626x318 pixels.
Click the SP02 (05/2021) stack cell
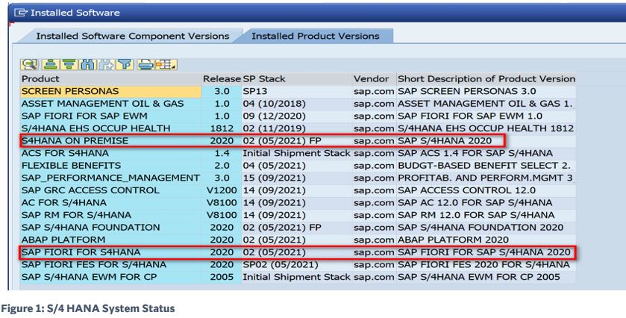pos(297,264)
